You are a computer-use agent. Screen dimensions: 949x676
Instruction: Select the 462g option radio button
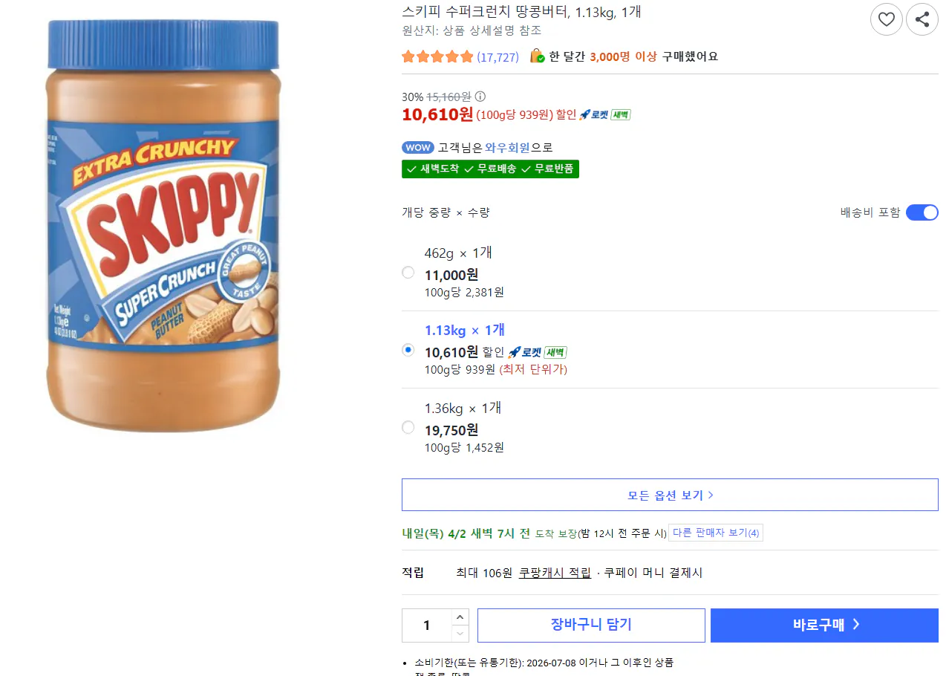coord(408,272)
